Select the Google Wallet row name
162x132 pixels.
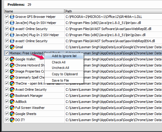tap(25, 59)
